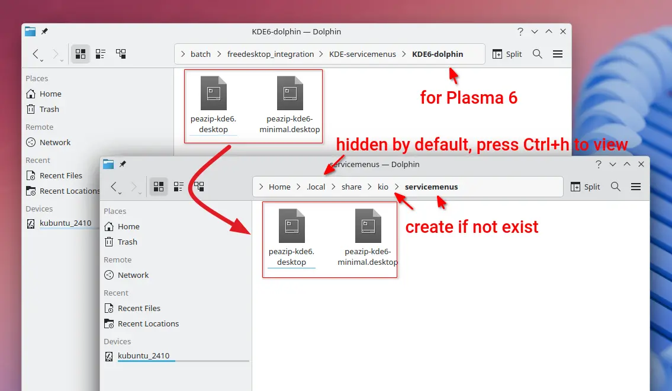Click Split button in servicemenus window

point(586,187)
